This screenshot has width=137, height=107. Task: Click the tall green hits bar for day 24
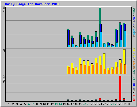pyautogui.click(x=100, y=16)
